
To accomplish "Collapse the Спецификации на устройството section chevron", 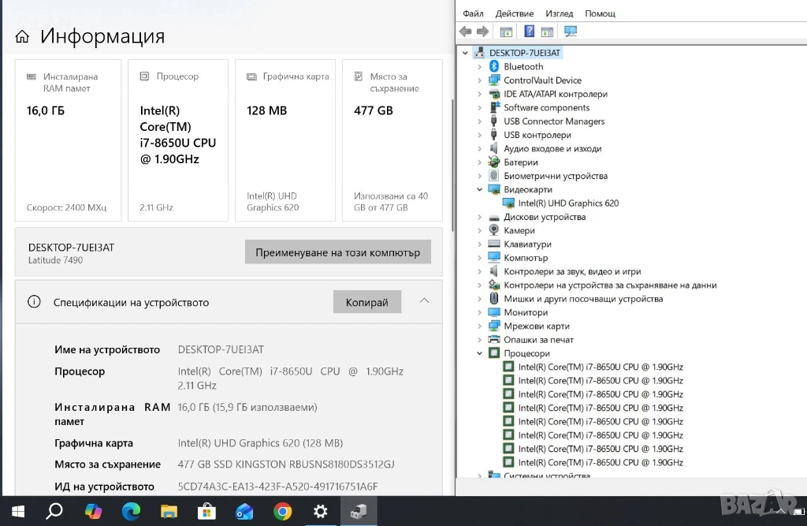I will [x=424, y=301].
